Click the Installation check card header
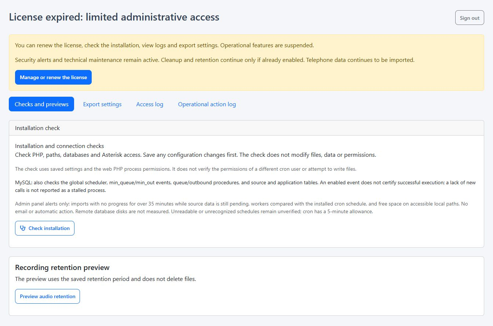This screenshot has width=493, height=326. tap(246, 128)
